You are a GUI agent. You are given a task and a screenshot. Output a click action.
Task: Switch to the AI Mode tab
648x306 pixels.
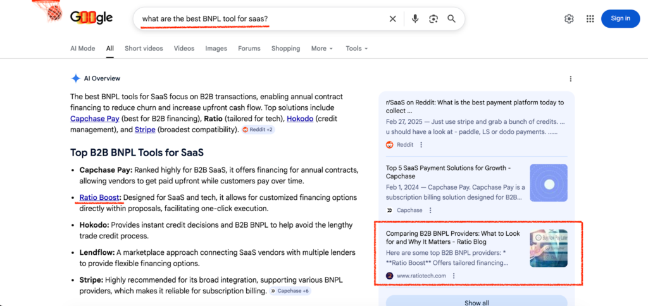pos(83,48)
